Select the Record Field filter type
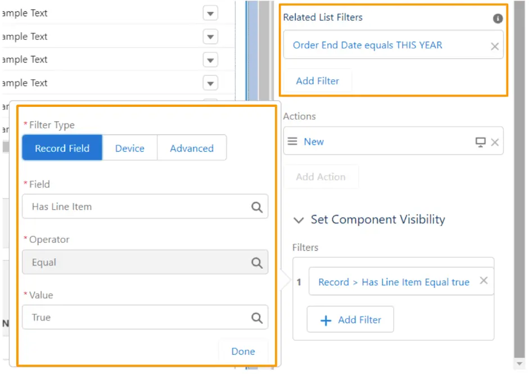The image size is (529, 374). pos(62,148)
